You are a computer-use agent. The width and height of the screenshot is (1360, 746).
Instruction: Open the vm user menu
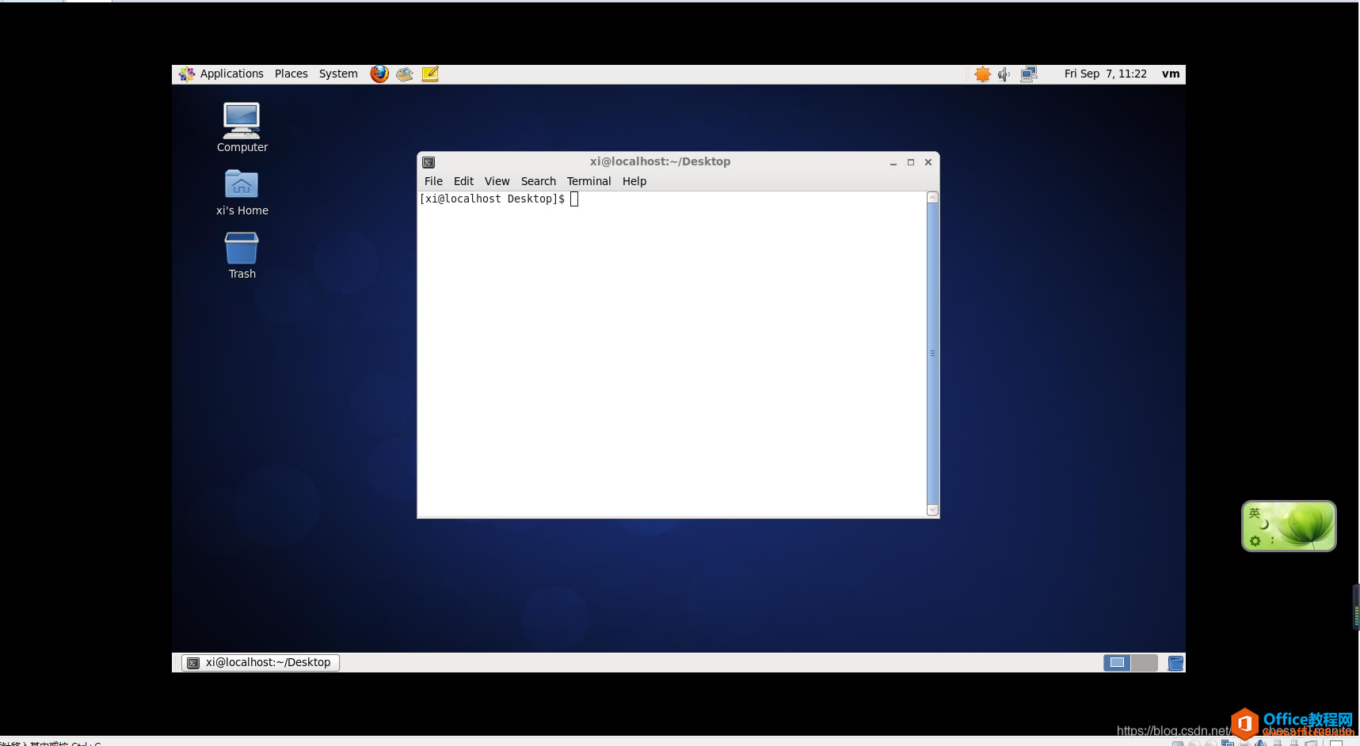point(1171,74)
